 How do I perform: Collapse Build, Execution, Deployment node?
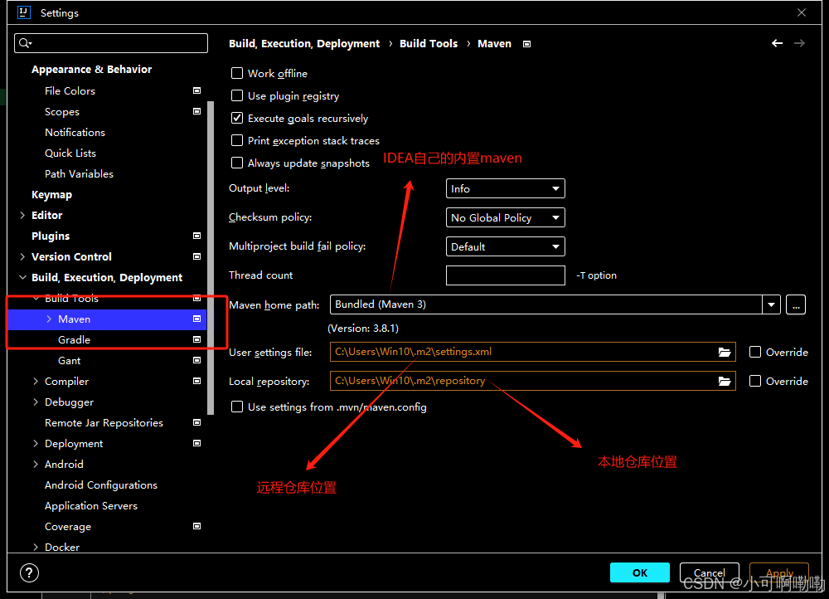[x=22, y=277]
